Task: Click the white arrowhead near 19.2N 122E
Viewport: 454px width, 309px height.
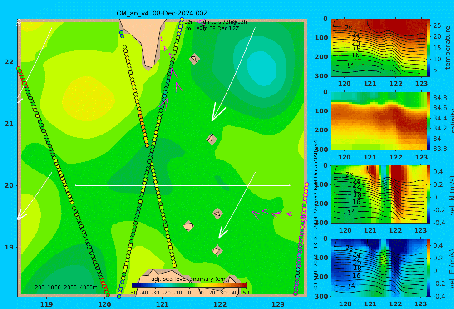Action: click(222, 233)
